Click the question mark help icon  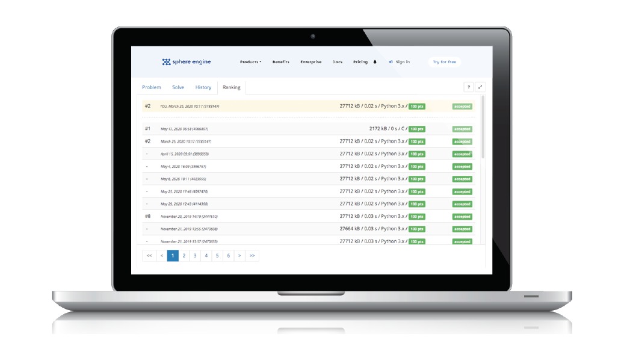[x=468, y=87]
